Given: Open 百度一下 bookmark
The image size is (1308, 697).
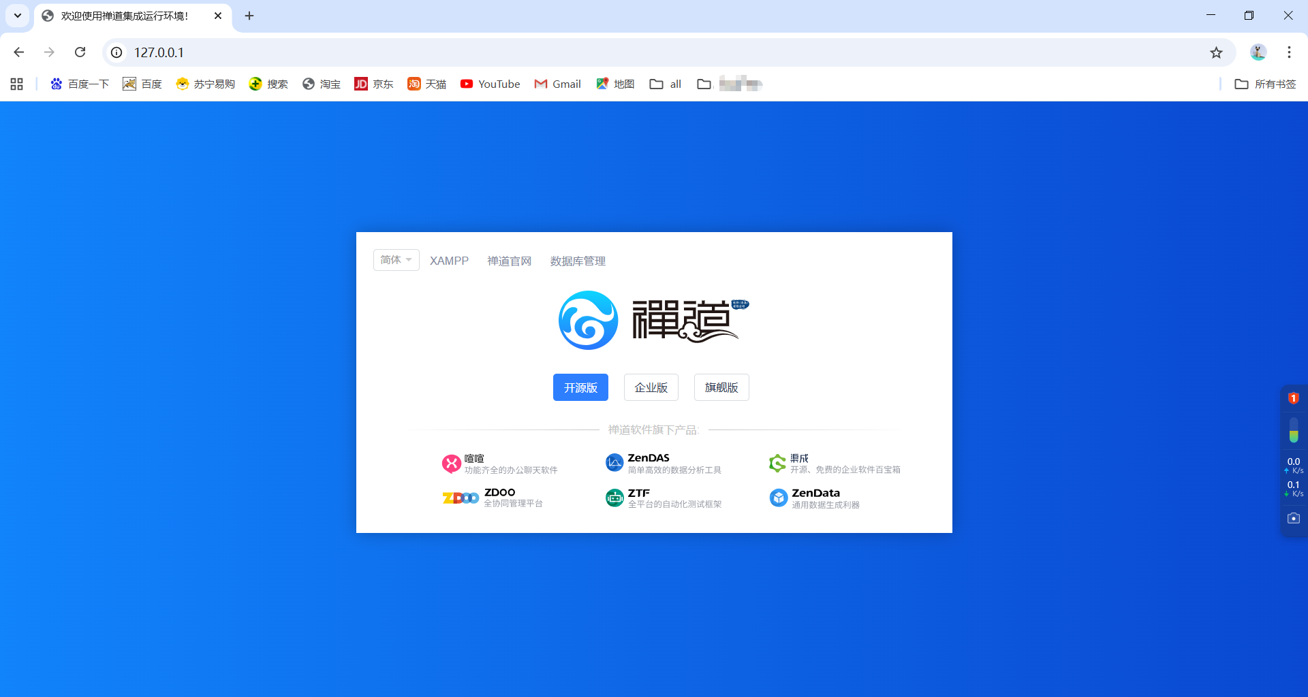Looking at the screenshot, I should 80,84.
